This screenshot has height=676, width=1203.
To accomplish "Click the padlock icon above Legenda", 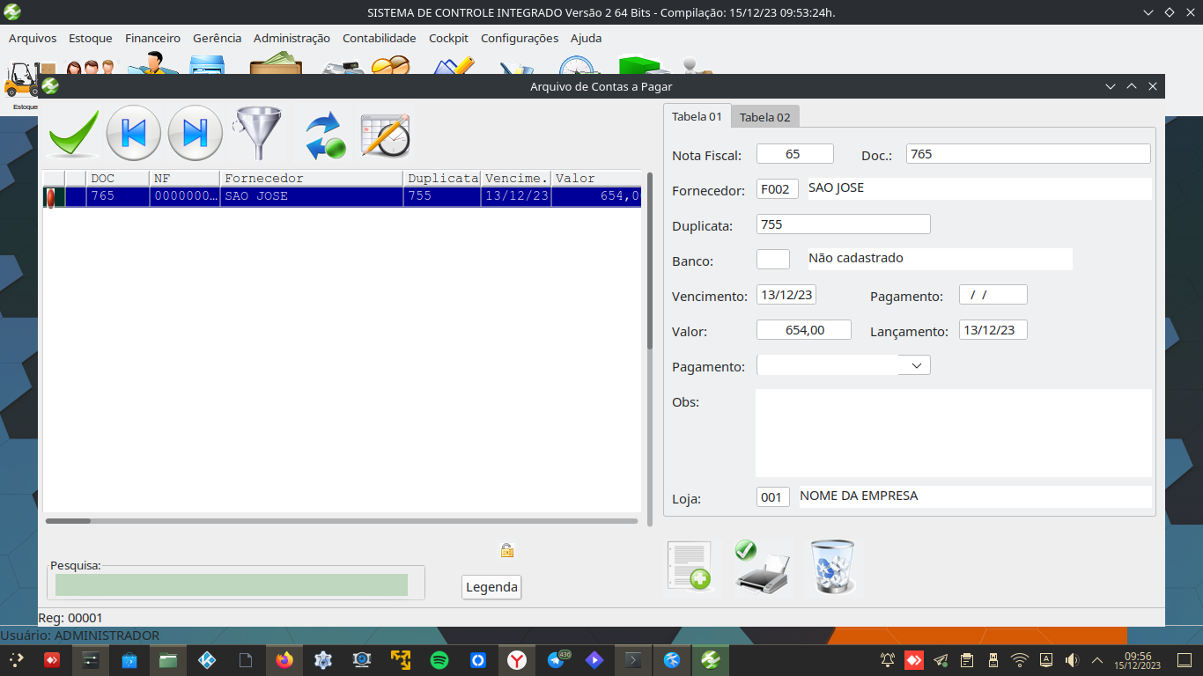I will (506, 550).
